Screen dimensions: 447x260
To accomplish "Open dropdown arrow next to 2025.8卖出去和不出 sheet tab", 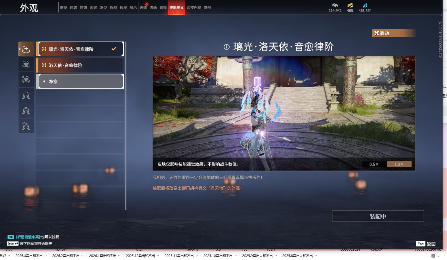I will click(316, 256).
